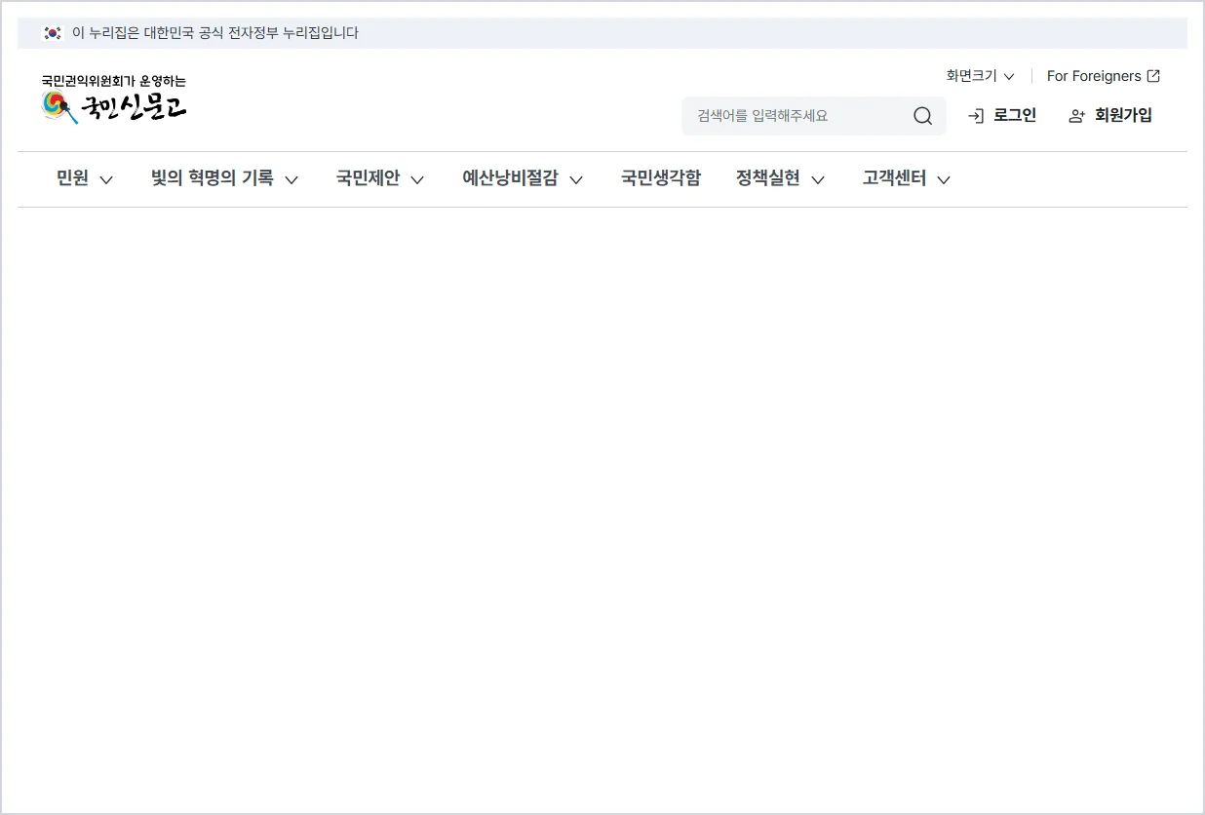The image size is (1205, 815).
Task: Expand the 빛의 혁명의 기록 chevron
Action: tap(292, 179)
